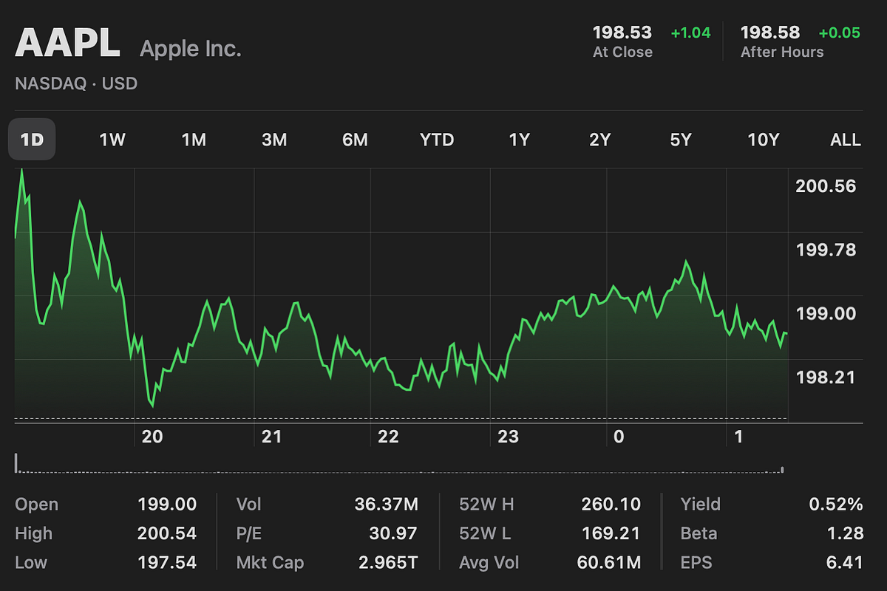Click the Apple Inc. company name
Screen dimensions: 887x591
[190, 49]
